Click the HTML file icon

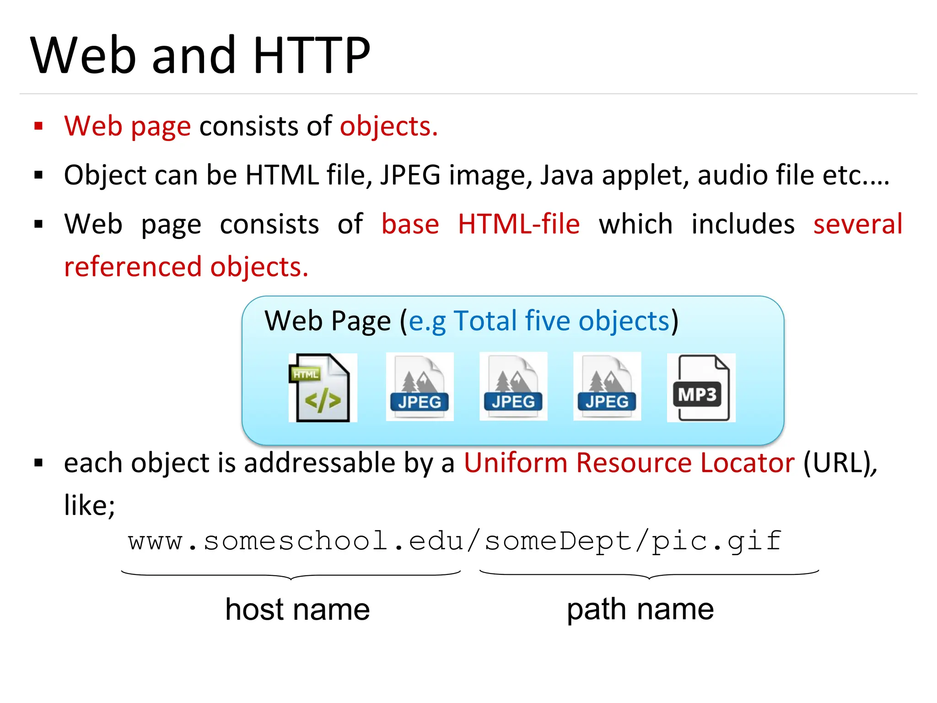point(323,387)
